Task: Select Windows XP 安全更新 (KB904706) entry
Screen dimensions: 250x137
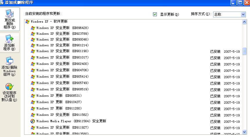Action: (62, 70)
